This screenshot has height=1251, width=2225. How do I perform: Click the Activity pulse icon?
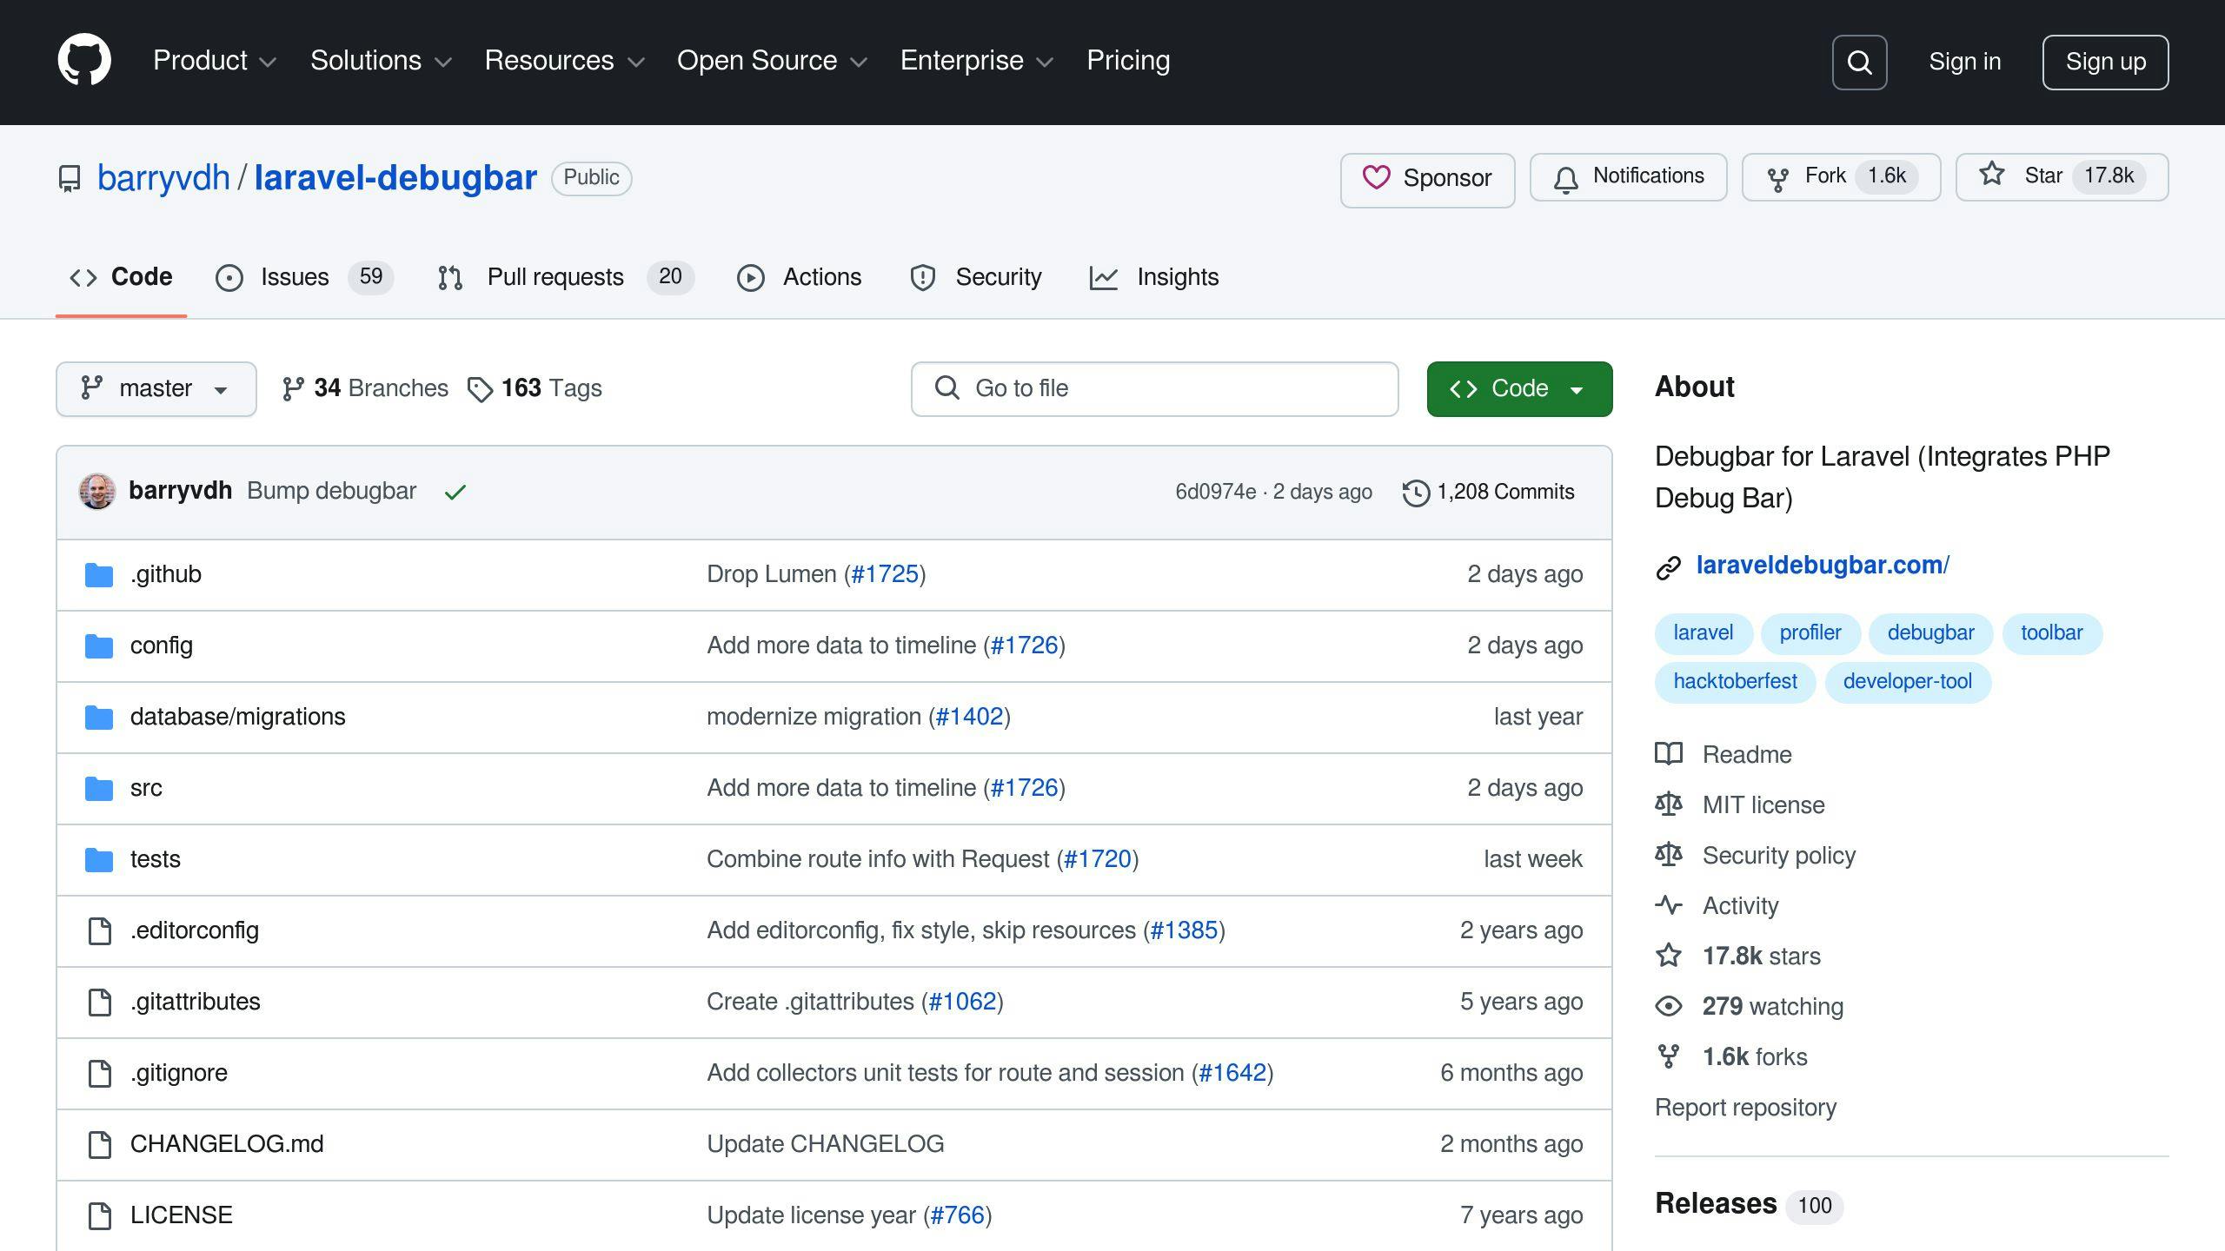tap(1670, 905)
